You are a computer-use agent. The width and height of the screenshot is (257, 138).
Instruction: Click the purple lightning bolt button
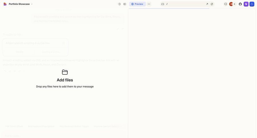246,4
